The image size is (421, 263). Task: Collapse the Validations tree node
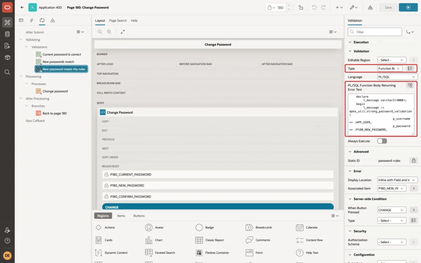27,47
